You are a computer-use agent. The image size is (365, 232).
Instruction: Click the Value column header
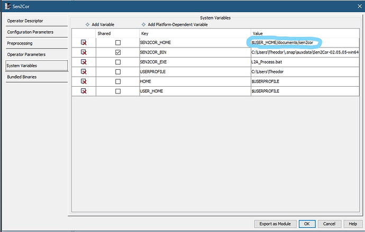[305, 33]
